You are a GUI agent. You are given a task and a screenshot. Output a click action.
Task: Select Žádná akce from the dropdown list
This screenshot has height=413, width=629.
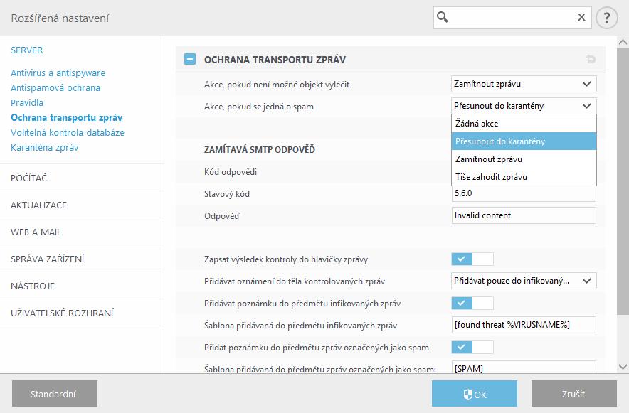point(524,124)
